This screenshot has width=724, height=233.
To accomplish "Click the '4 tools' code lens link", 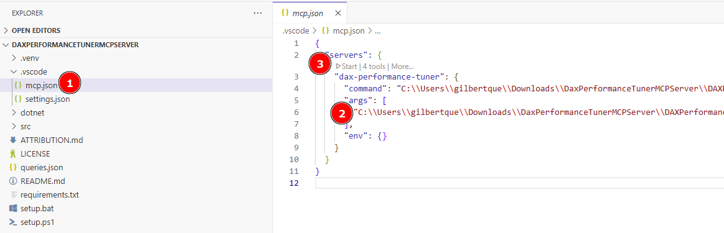I will click(374, 66).
